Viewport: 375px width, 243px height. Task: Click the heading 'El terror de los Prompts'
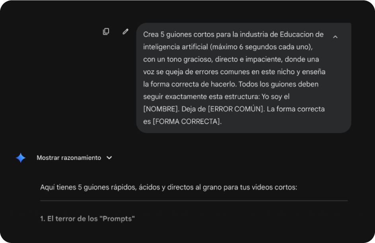tap(87, 219)
